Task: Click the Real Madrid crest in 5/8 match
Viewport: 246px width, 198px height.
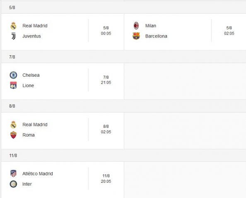Action: (14, 26)
